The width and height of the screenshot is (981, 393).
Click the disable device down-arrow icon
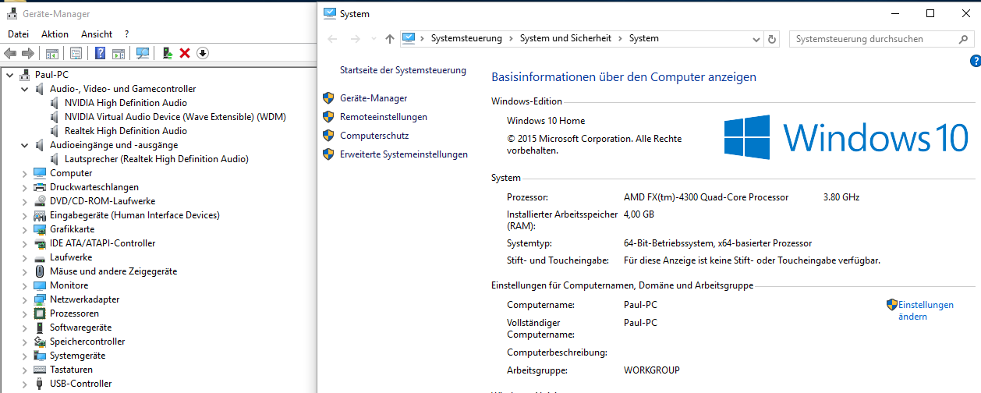click(x=203, y=53)
